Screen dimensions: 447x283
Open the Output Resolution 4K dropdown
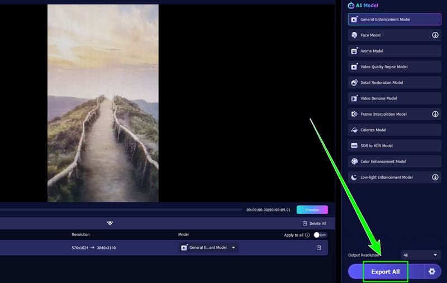[421, 255]
